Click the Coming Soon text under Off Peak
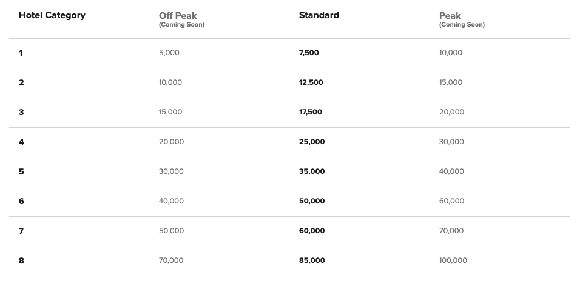This screenshot has height=281, width=580. pyautogui.click(x=181, y=25)
